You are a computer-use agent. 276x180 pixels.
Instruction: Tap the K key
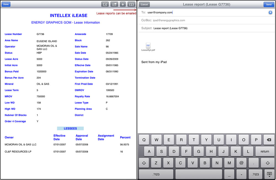[x=236, y=151]
